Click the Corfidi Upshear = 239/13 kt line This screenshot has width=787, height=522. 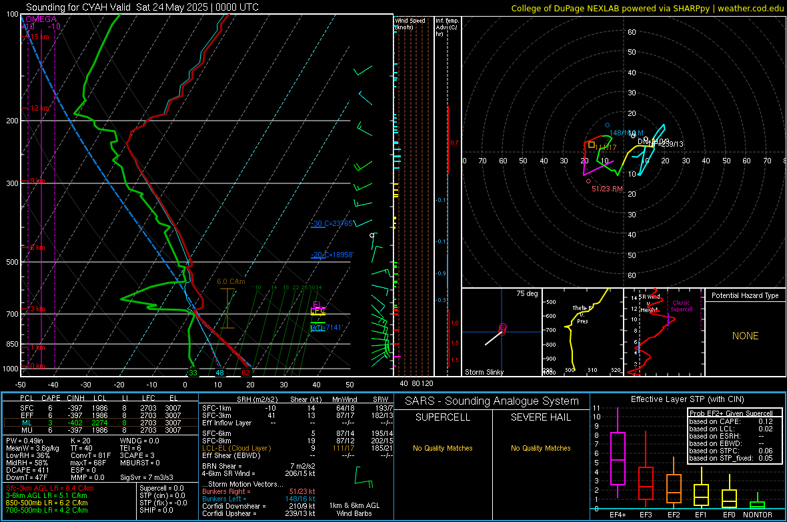coord(259,513)
